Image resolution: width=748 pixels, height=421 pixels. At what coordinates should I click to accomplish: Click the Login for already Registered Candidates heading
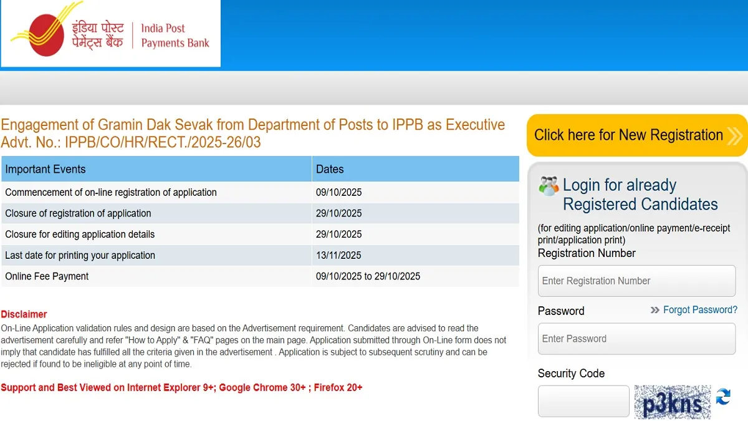coord(640,195)
